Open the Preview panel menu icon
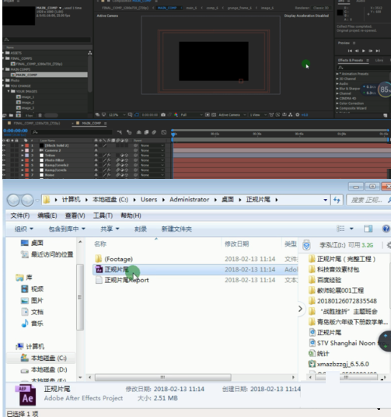The width and height of the screenshot is (391, 420). tap(354, 43)
